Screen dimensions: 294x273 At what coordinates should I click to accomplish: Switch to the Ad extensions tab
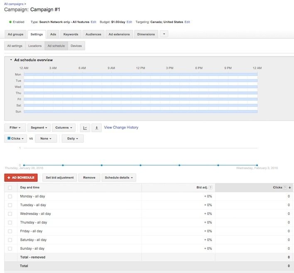(x=119, y=34)
